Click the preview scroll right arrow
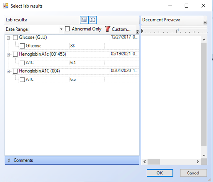This screenshot has width=213, height=182. coord(198,162)
